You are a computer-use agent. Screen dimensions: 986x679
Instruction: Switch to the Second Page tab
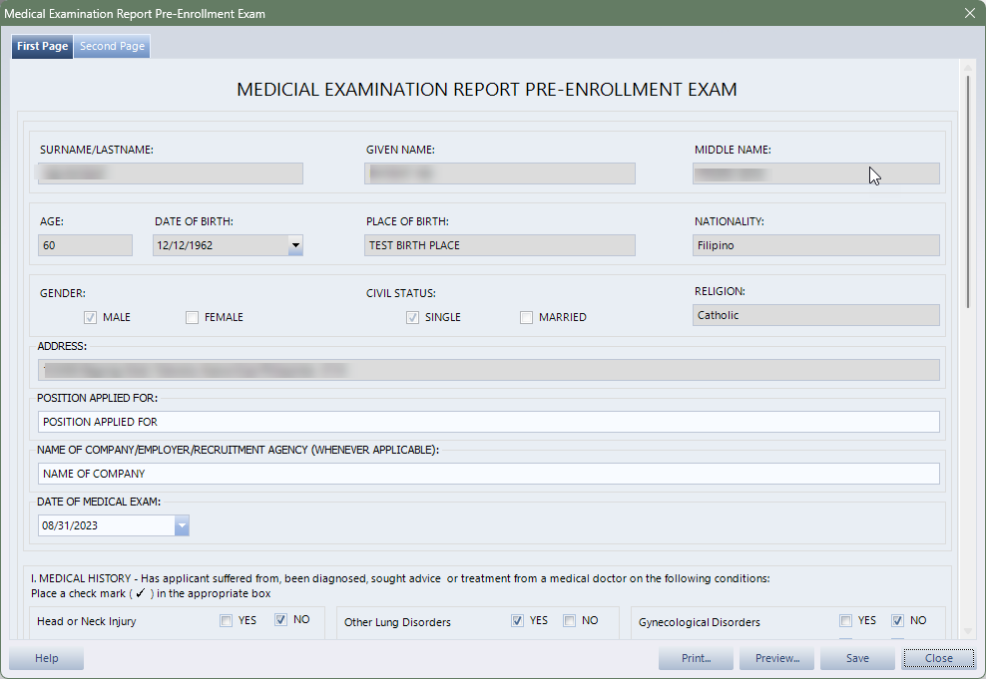coord(112,47)
